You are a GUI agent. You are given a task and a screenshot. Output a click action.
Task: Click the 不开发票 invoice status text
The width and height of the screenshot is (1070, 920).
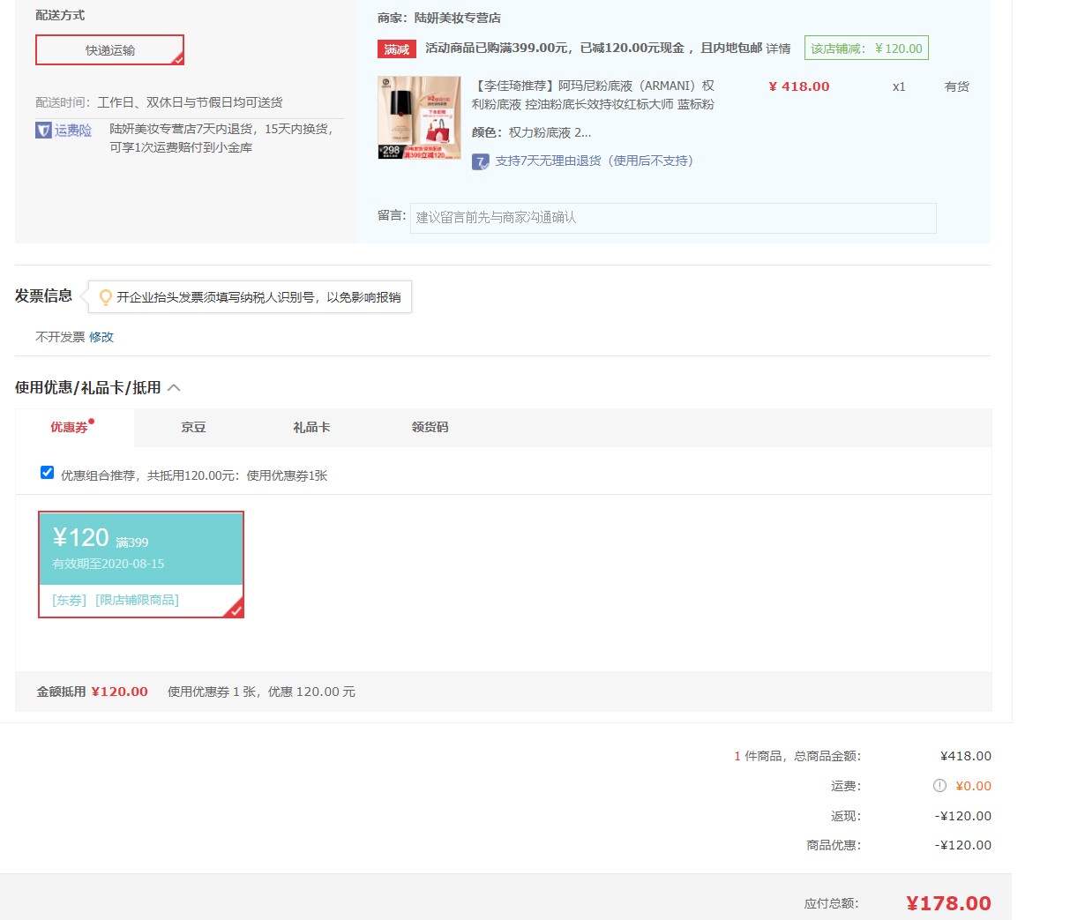60,337
